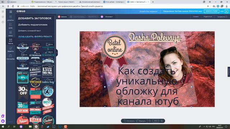The height and width of the screenshot is (129, 230).
Task: Open the Фото section in the sidebar
Action: pyautogui.click(x=10, y=26)
